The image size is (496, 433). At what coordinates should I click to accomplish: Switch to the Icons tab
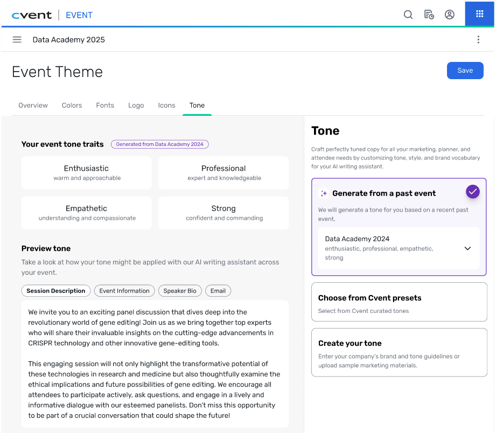click(x=167, y=106)
